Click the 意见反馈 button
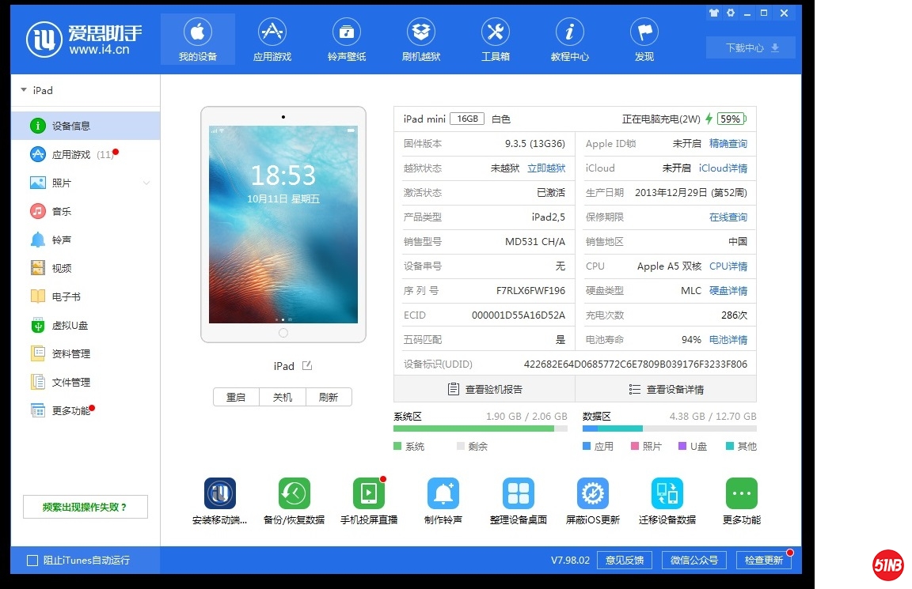Image resolution: width=912 pixels, height=589 pixels. (x=625, y=561)
